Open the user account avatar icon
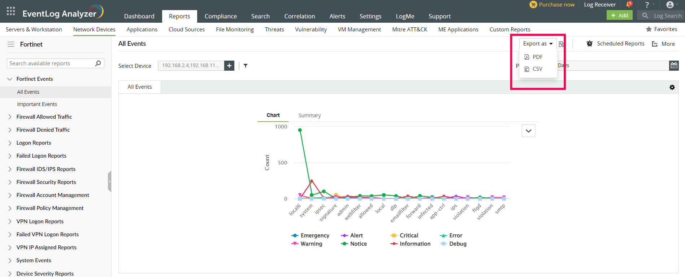 click(x=670, y=5)
